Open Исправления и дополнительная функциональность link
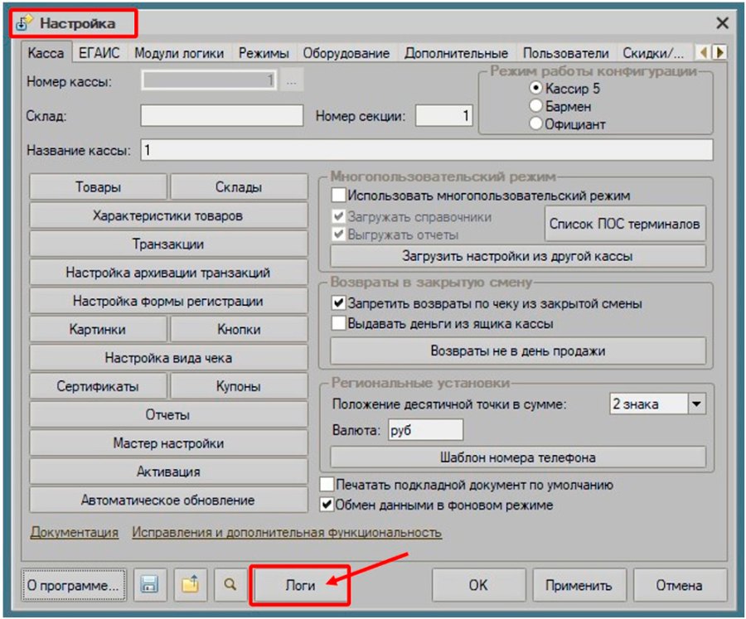 pyautogui.click(x=287, y=532)
